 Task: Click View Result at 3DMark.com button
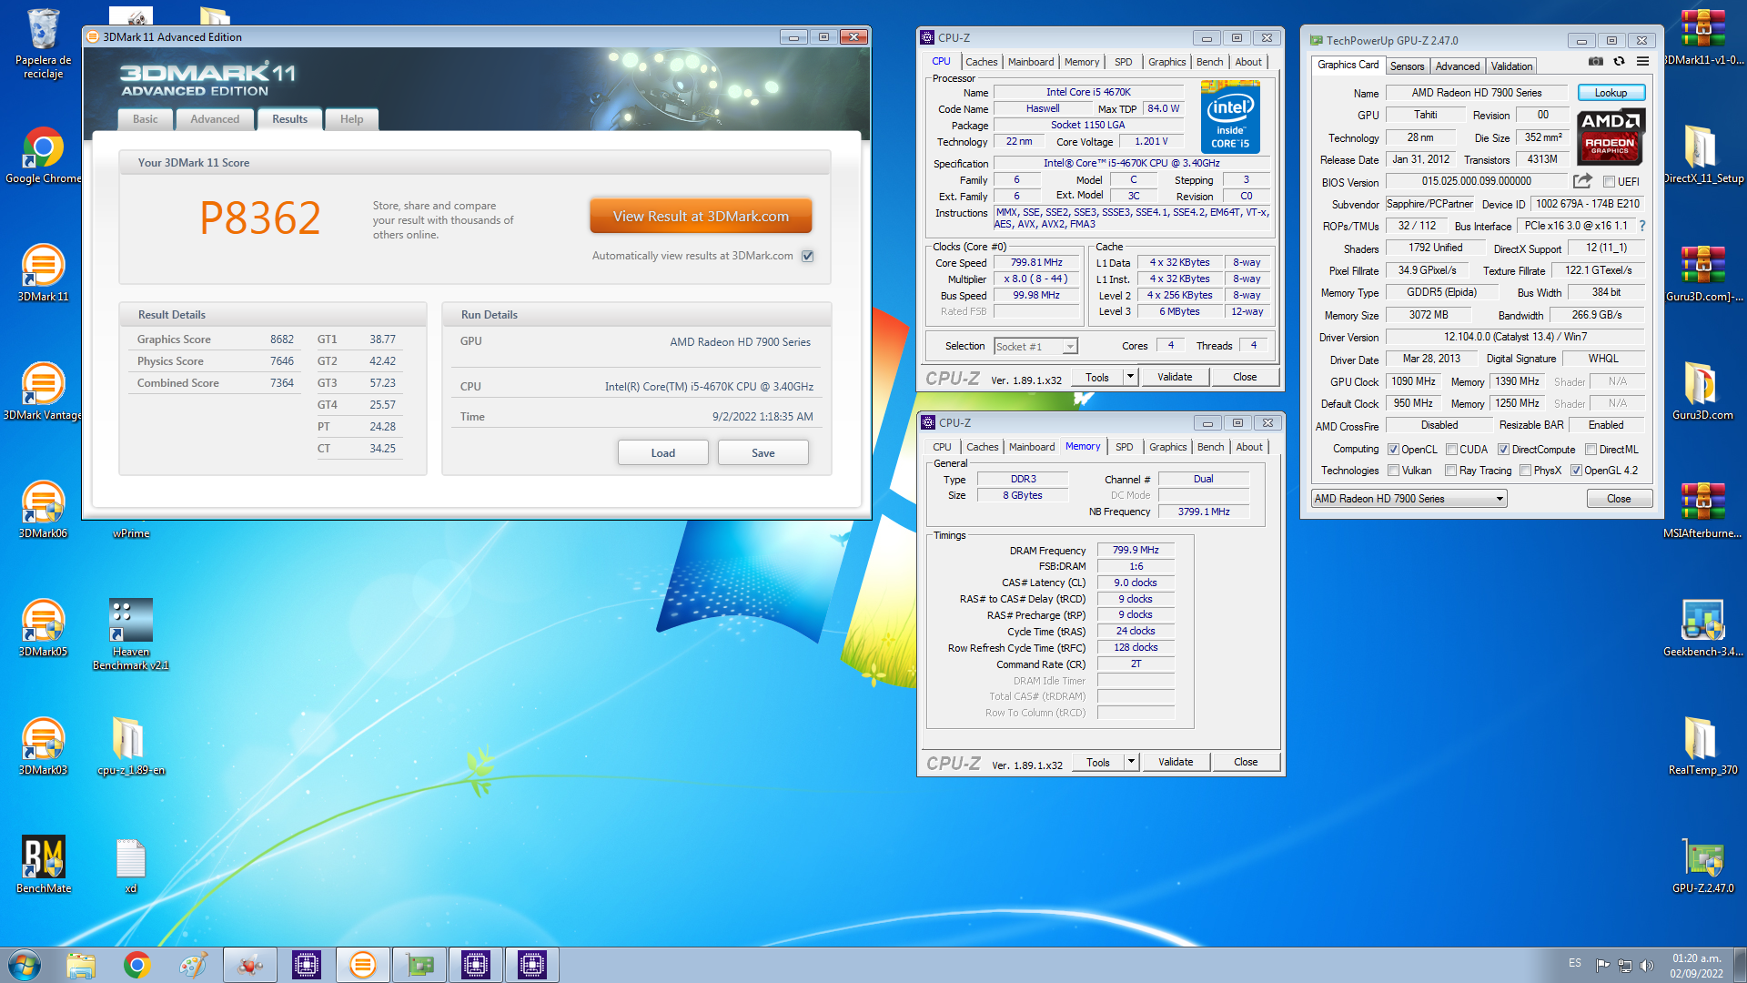(x=701, y=217)
